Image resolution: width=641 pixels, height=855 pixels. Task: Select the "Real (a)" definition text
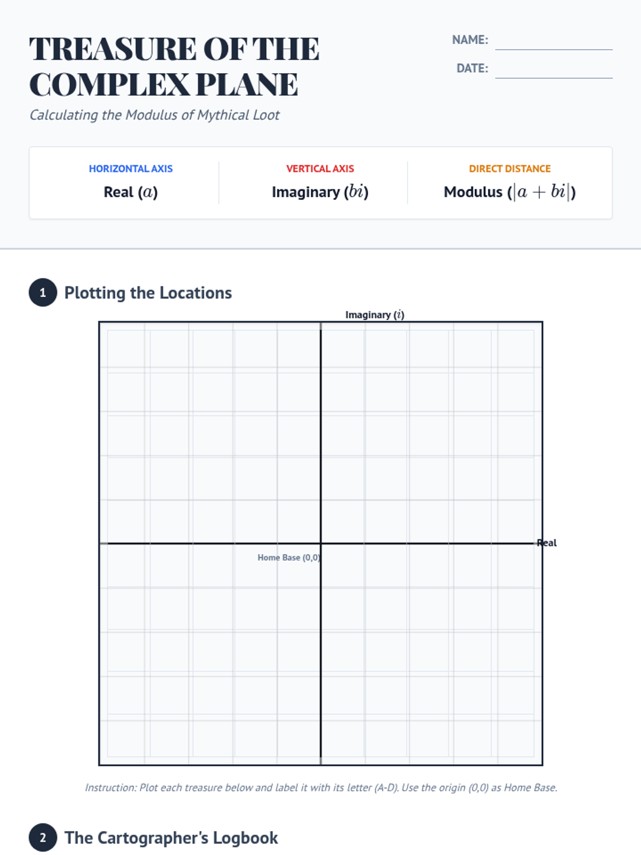130,192
